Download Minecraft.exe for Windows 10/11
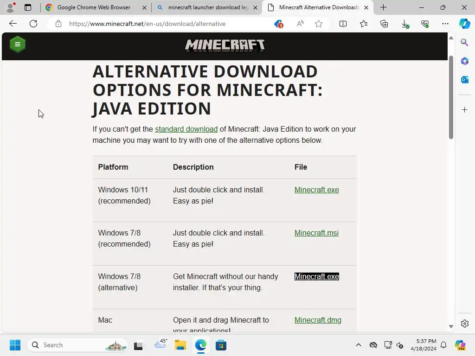This screenshot has width=475, height=356. coord(316,190)
